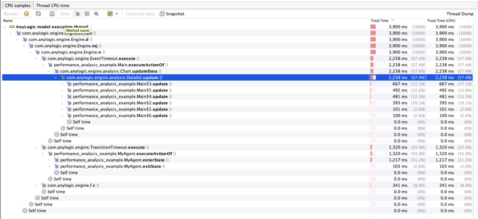Collapse the MyAgent.executeActionOf node
478x219 pixels.
[42, 154]
